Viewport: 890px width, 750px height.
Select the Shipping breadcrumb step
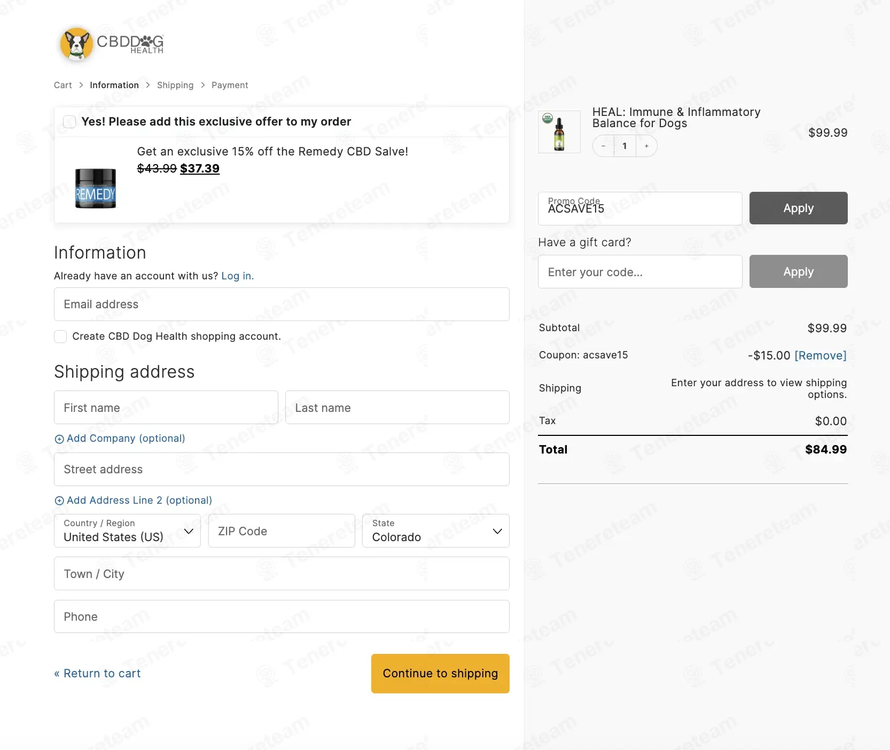(175, 85)
